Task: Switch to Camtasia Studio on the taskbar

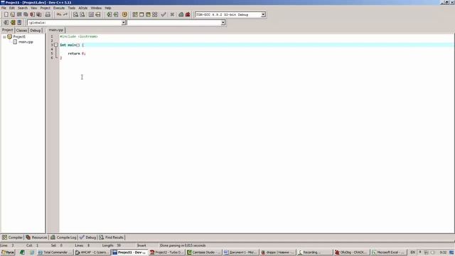Action: 204,252
